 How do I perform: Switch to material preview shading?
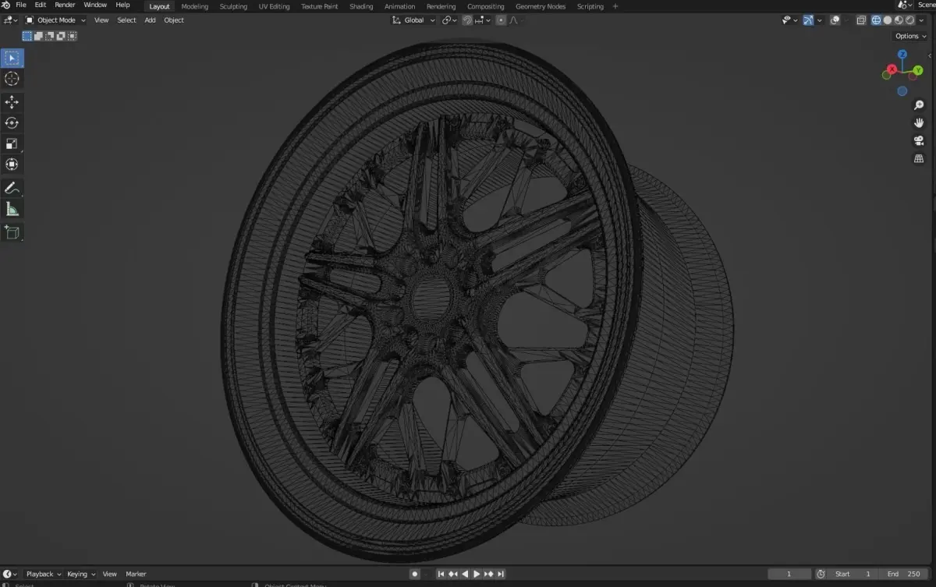tap(899, 20)
